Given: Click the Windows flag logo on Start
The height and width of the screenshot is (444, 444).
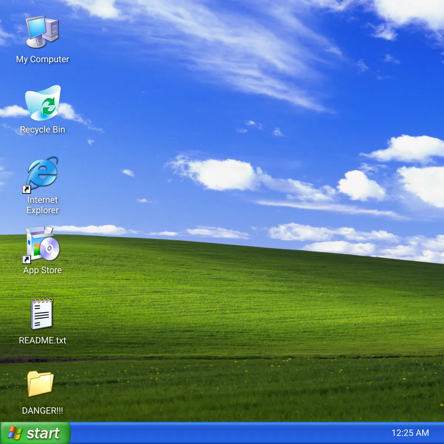Looking at the screenshot, I should coord(15,433).
